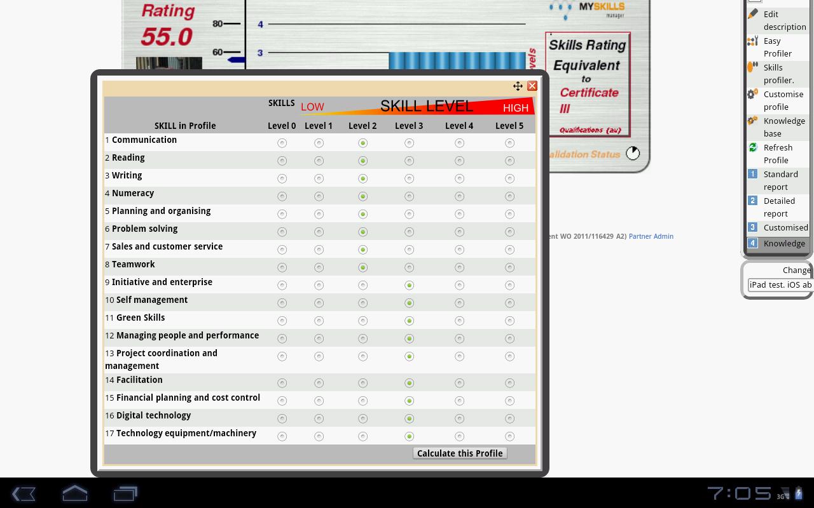Set Communication to Level 0
Image resolution: width=814 pixels, height=508 pixels.
coord(282,143)
